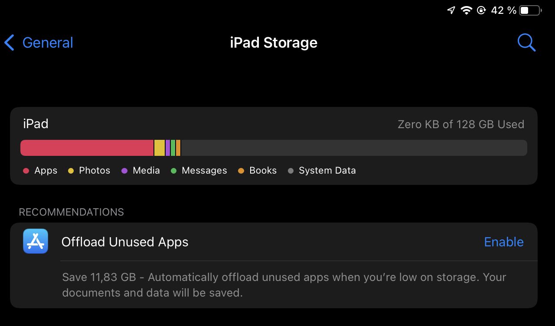The height and width of the screenshot is (326, 555).
Task: Enable Offload Unused Apps
Action: point(503,242)
